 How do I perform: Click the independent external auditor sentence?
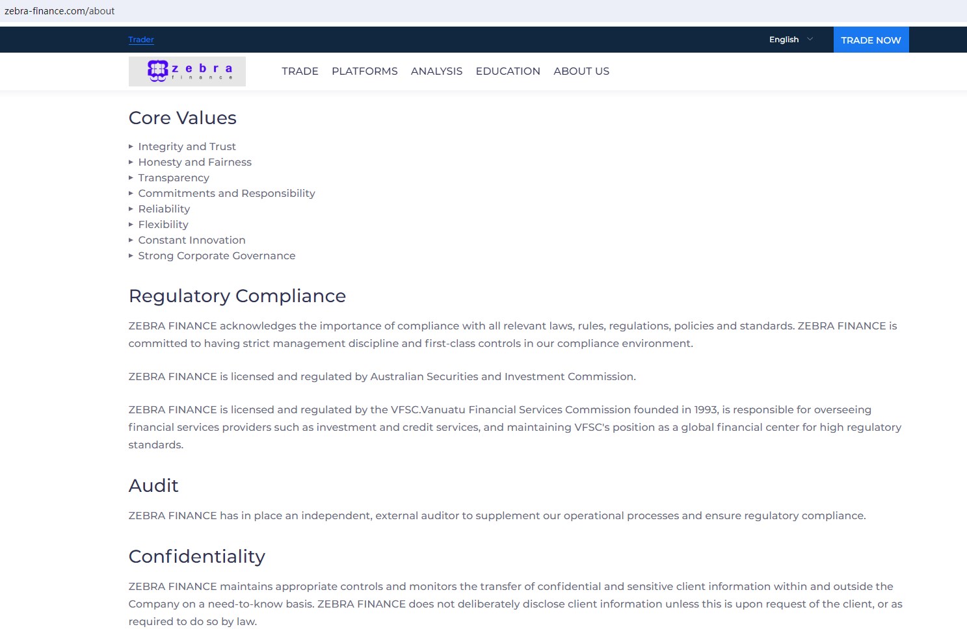pos(497,516)
